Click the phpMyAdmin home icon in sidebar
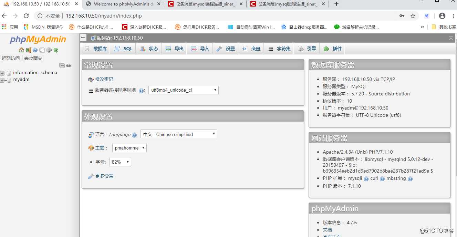The height and width of the screenshot is (237, 457). point(21,50)
